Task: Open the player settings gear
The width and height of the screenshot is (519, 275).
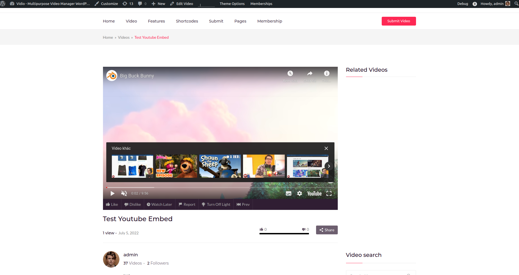Action: (x=299, y=193)
